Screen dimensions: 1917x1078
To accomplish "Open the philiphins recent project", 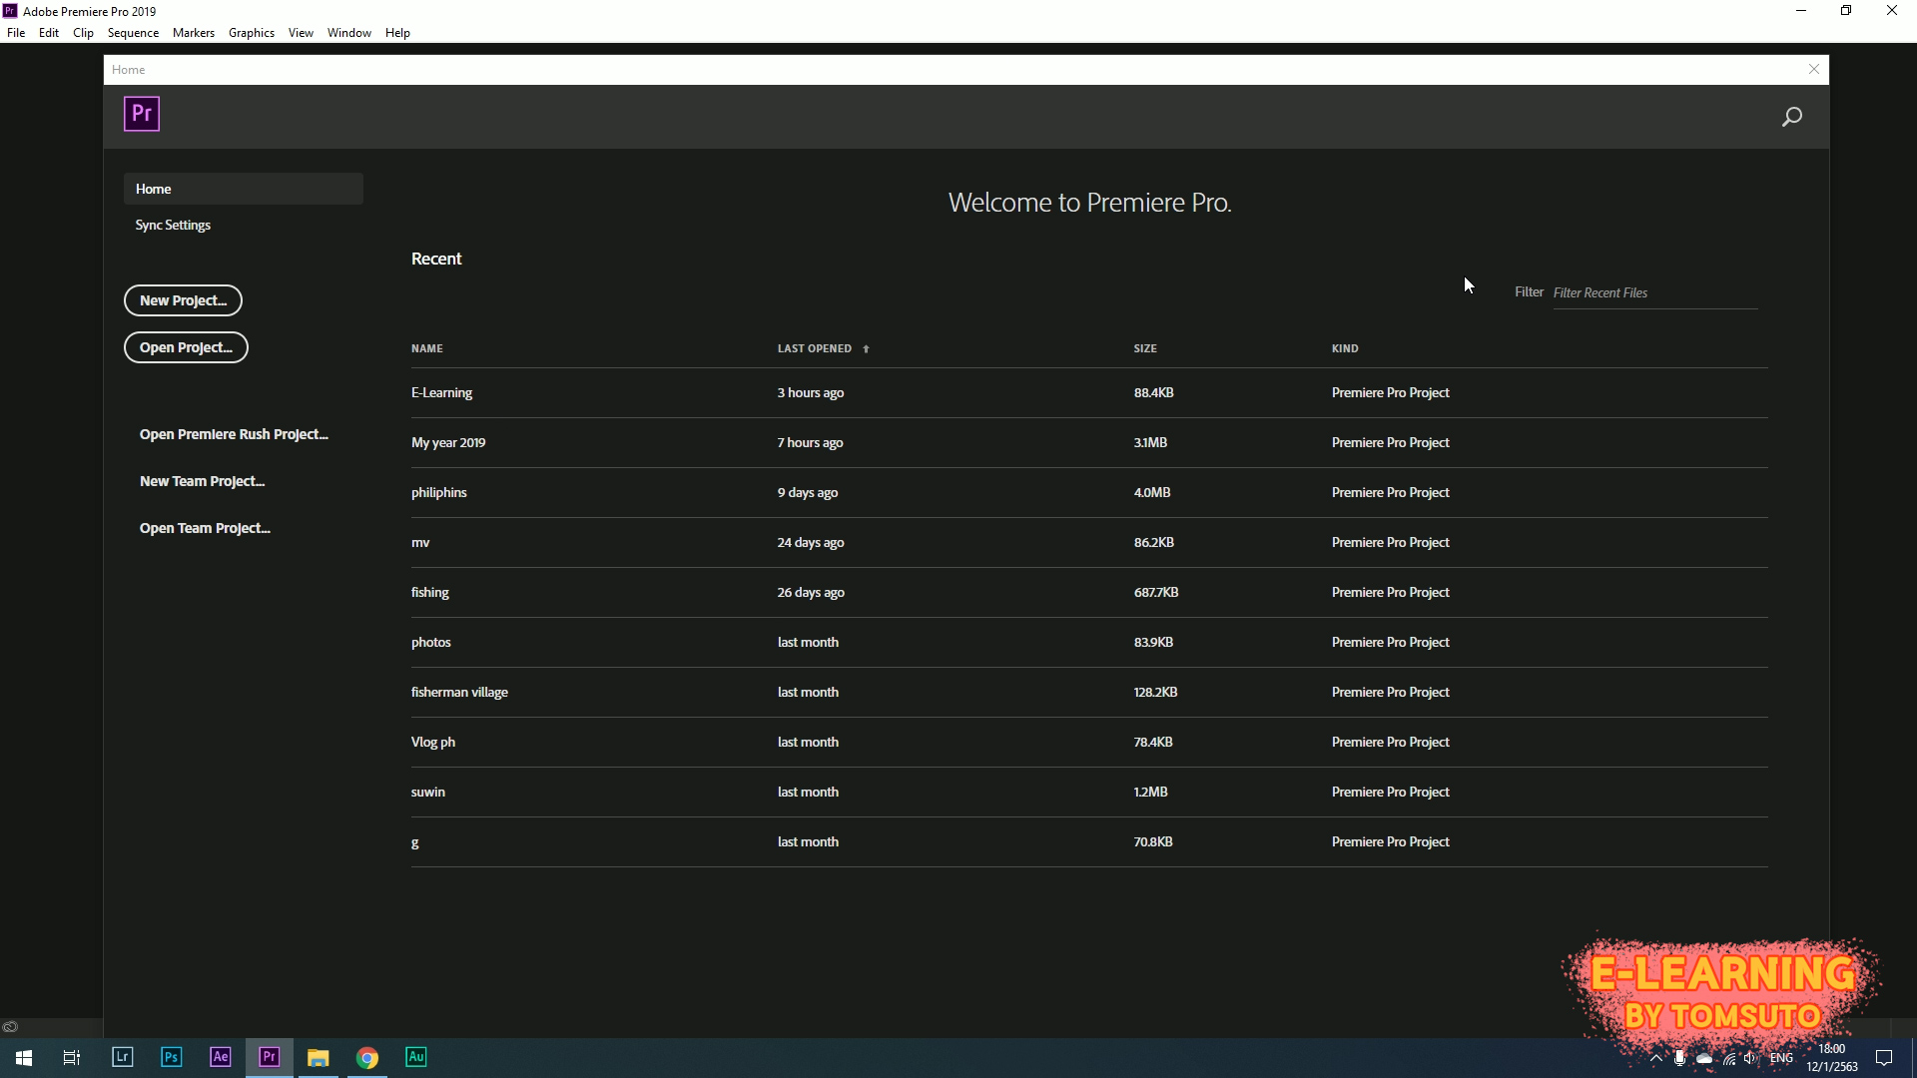I will coord(1089,492).
